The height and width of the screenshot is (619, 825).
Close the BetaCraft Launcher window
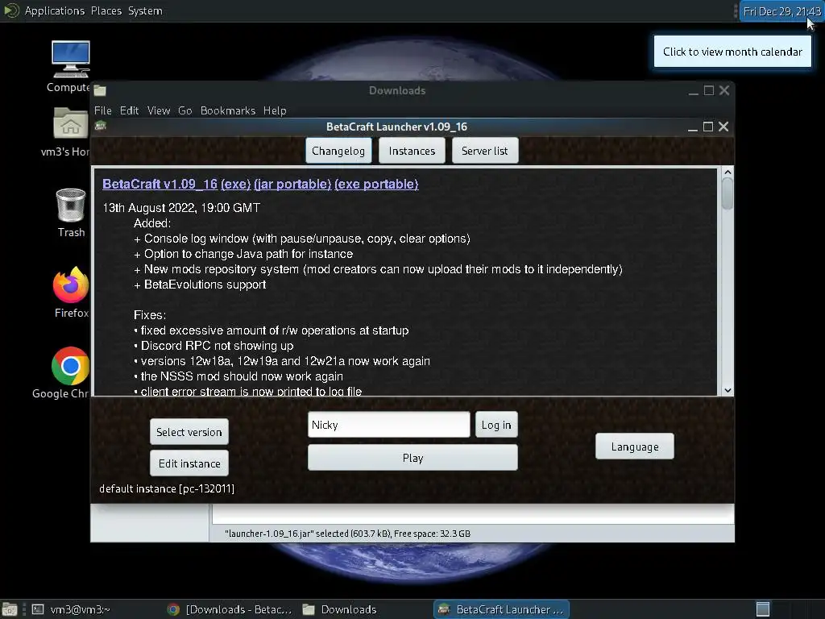point(723,127)
